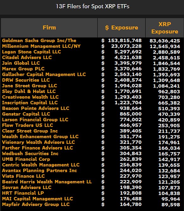Click Avantax Planning Partners Inc
The image size is (184, 211).
(x=39, y=171)
